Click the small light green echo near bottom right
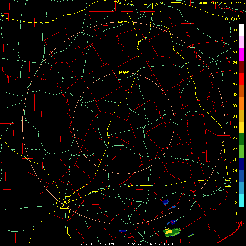Image resolution: width=246 pixels, height=246 pixels. [x=191, y=236]
